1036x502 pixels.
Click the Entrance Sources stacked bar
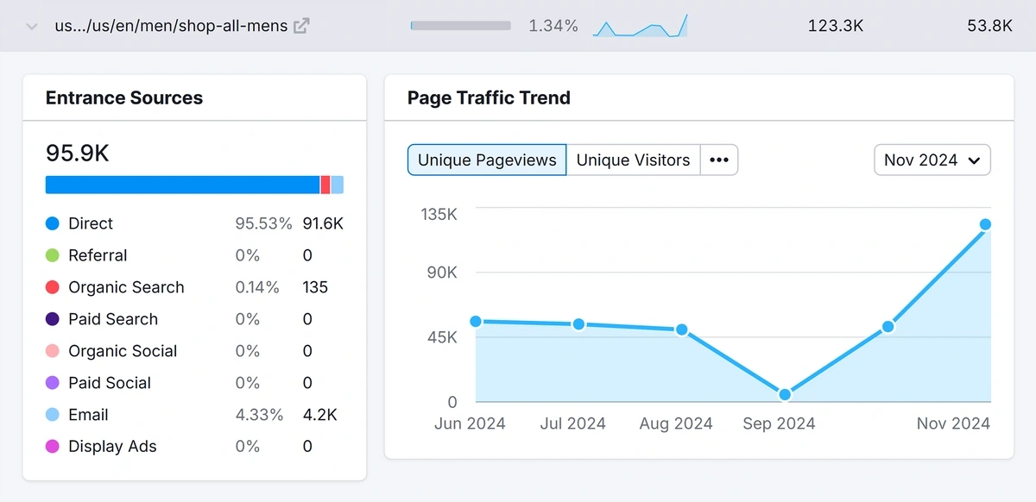tap(194, 184)
